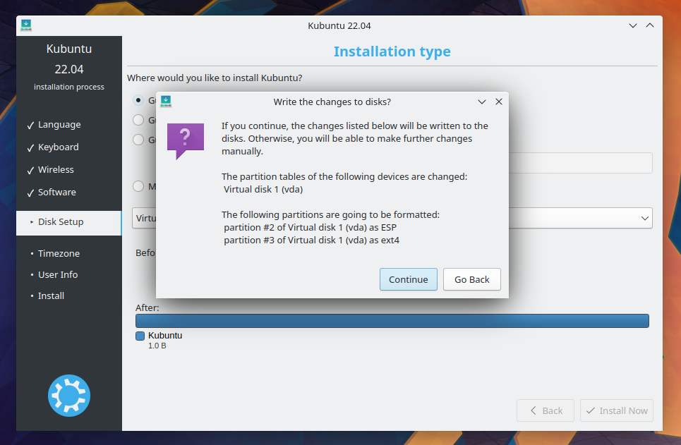Click the blue Kubuntu legend color swatch
The image size is (681, 445).
(140, 336)
